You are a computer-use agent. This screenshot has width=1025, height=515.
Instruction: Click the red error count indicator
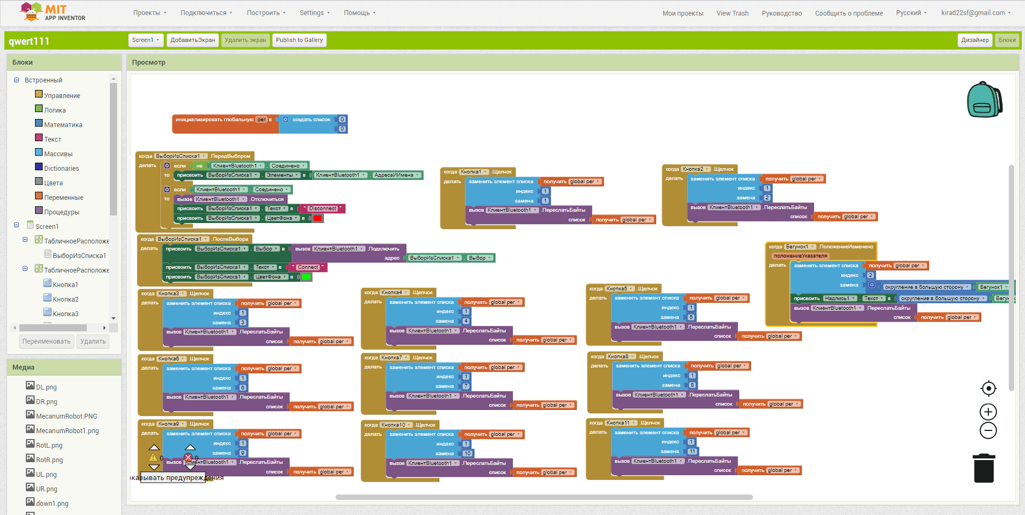tap(188, 457)
